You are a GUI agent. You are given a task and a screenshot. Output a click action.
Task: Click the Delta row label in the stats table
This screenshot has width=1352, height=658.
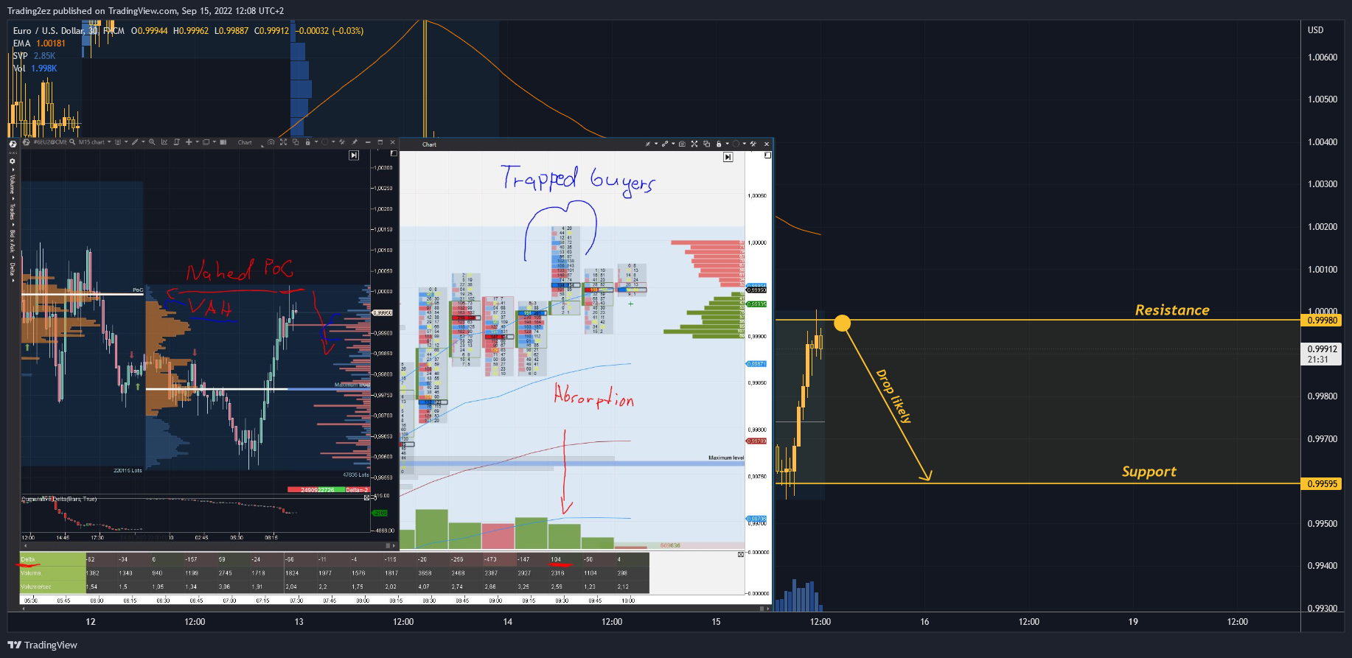(x=27, y=559)
